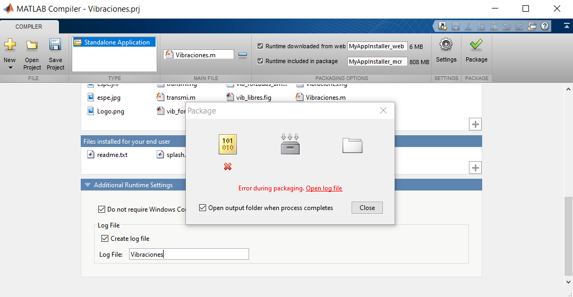
Task: Switch to the COMPILER tab
Action: click(x=29, y=27)
